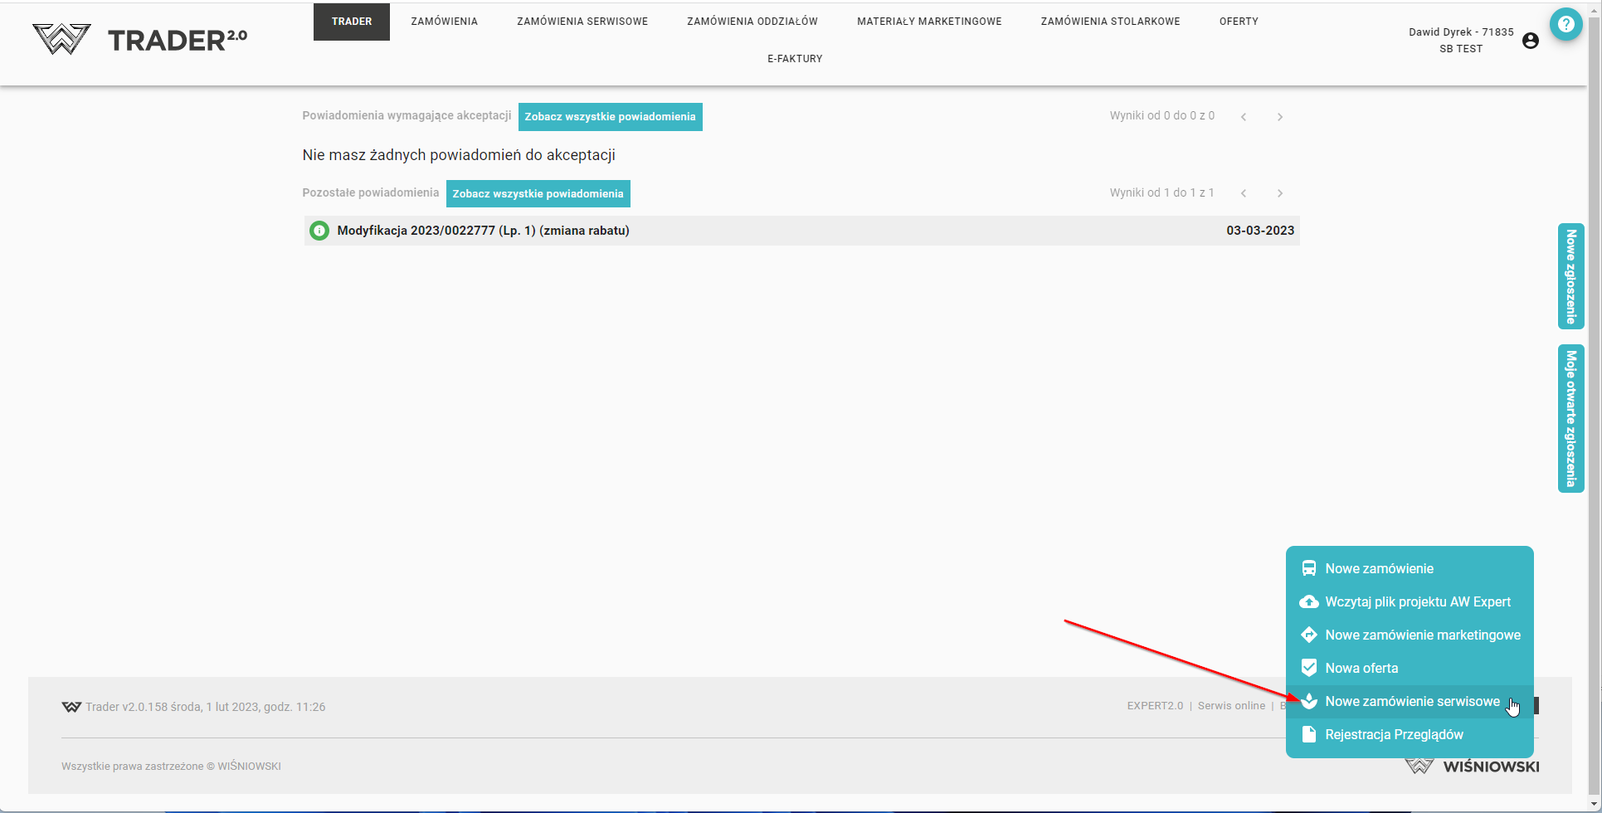Go to next page of acceptance notifications
Image resolution: width=1602 pixels, height=813 pixels.
click(1280, 117)
